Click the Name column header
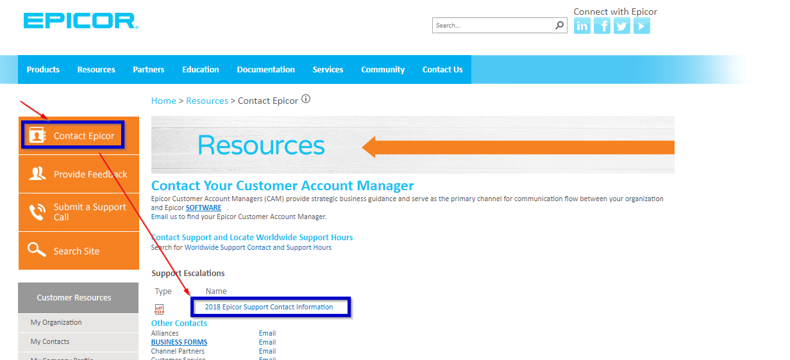 [216, 291]
